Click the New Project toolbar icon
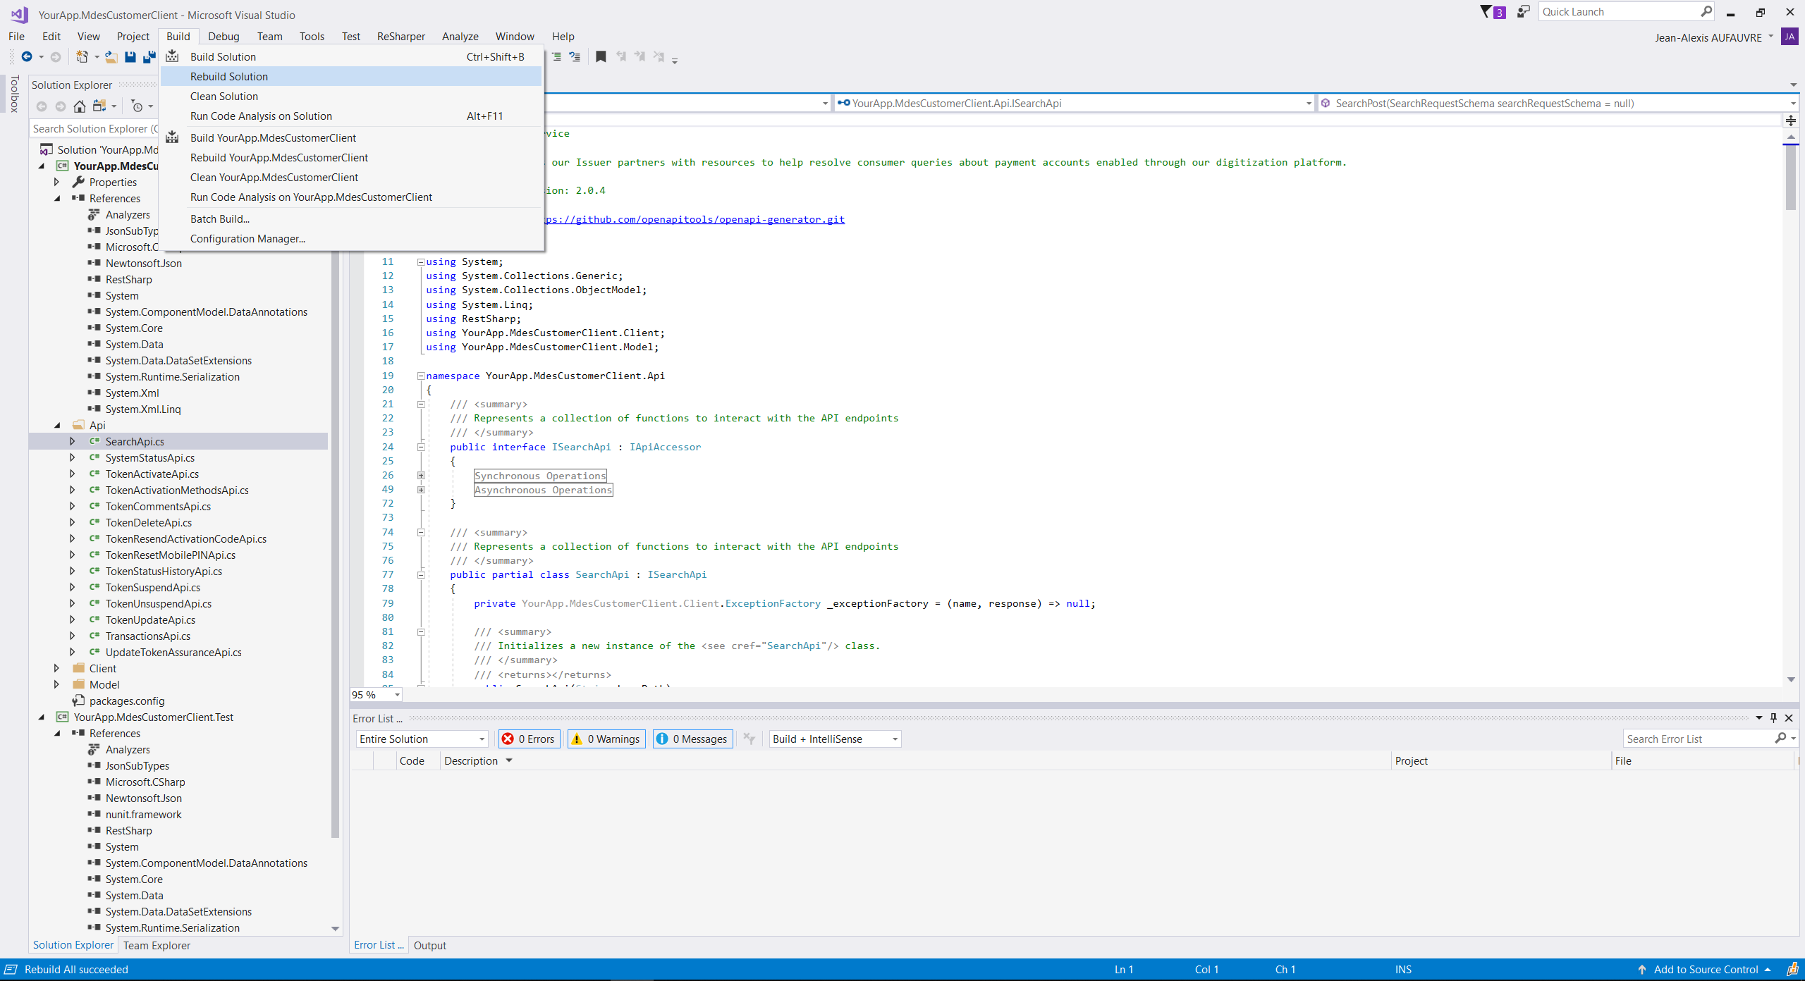The height and width of the screenshot is (981, 1805). [82, 56]
